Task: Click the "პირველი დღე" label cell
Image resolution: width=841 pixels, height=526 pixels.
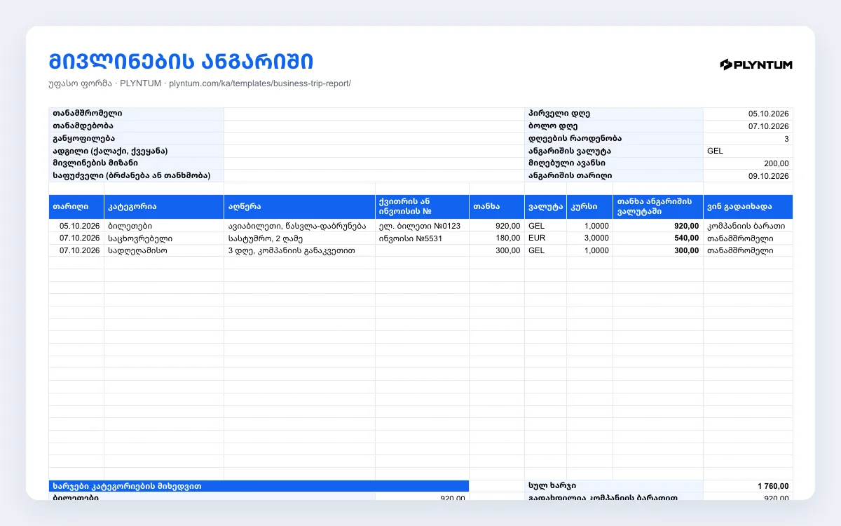Action: point(614,114)
